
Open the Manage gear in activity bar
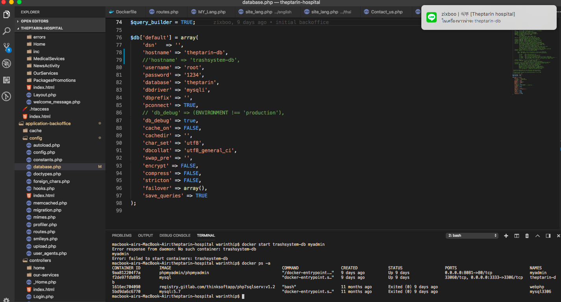point(7,300)
